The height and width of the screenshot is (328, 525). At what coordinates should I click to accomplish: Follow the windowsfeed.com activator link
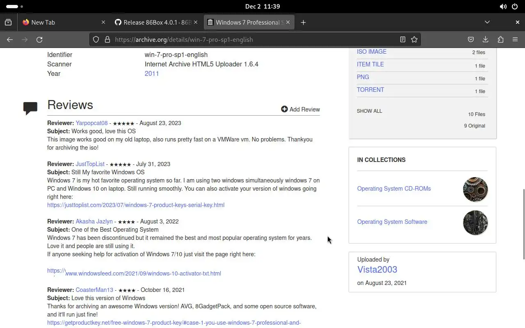(134, 273)
